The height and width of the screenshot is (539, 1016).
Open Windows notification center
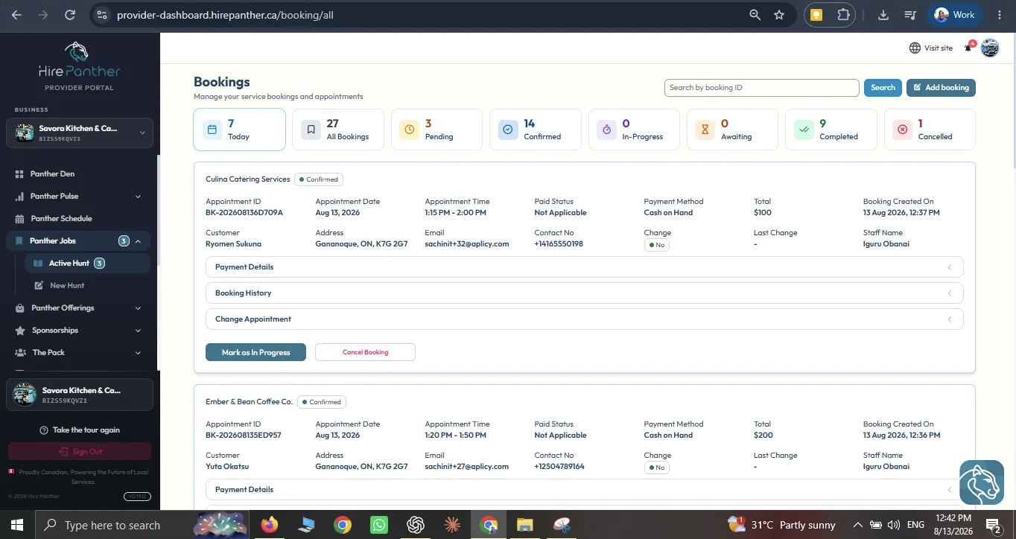click(x=994, y=526)
